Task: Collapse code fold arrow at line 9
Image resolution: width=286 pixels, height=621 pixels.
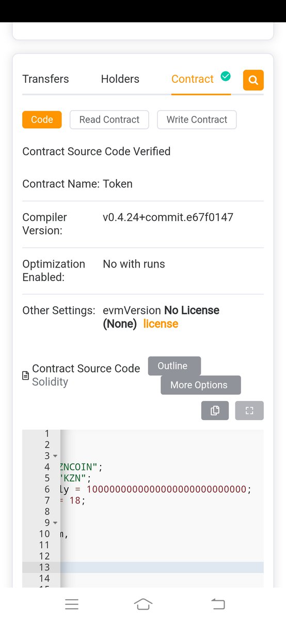Action: point(55,523)
